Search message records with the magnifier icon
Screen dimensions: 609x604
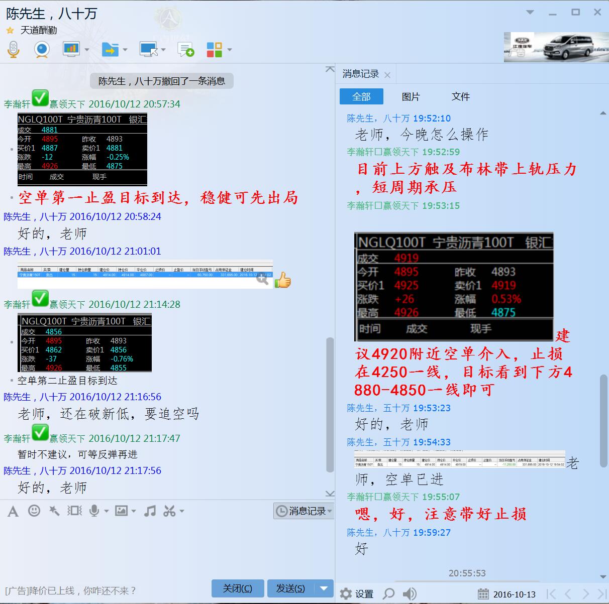389,593
